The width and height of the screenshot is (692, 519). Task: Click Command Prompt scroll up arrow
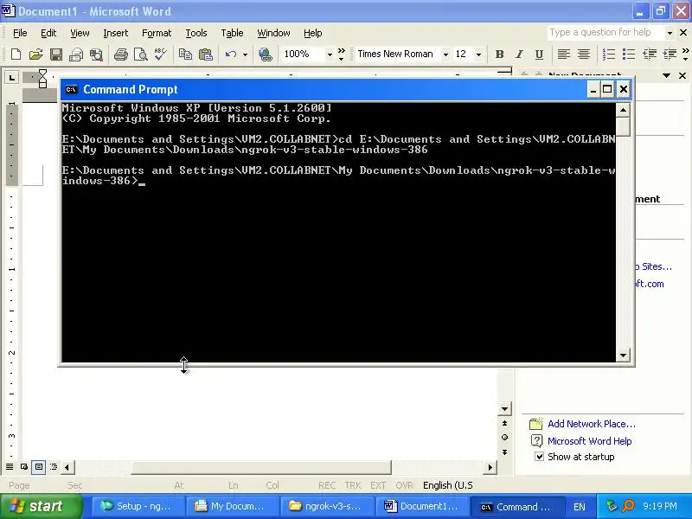tap(623, 110)
